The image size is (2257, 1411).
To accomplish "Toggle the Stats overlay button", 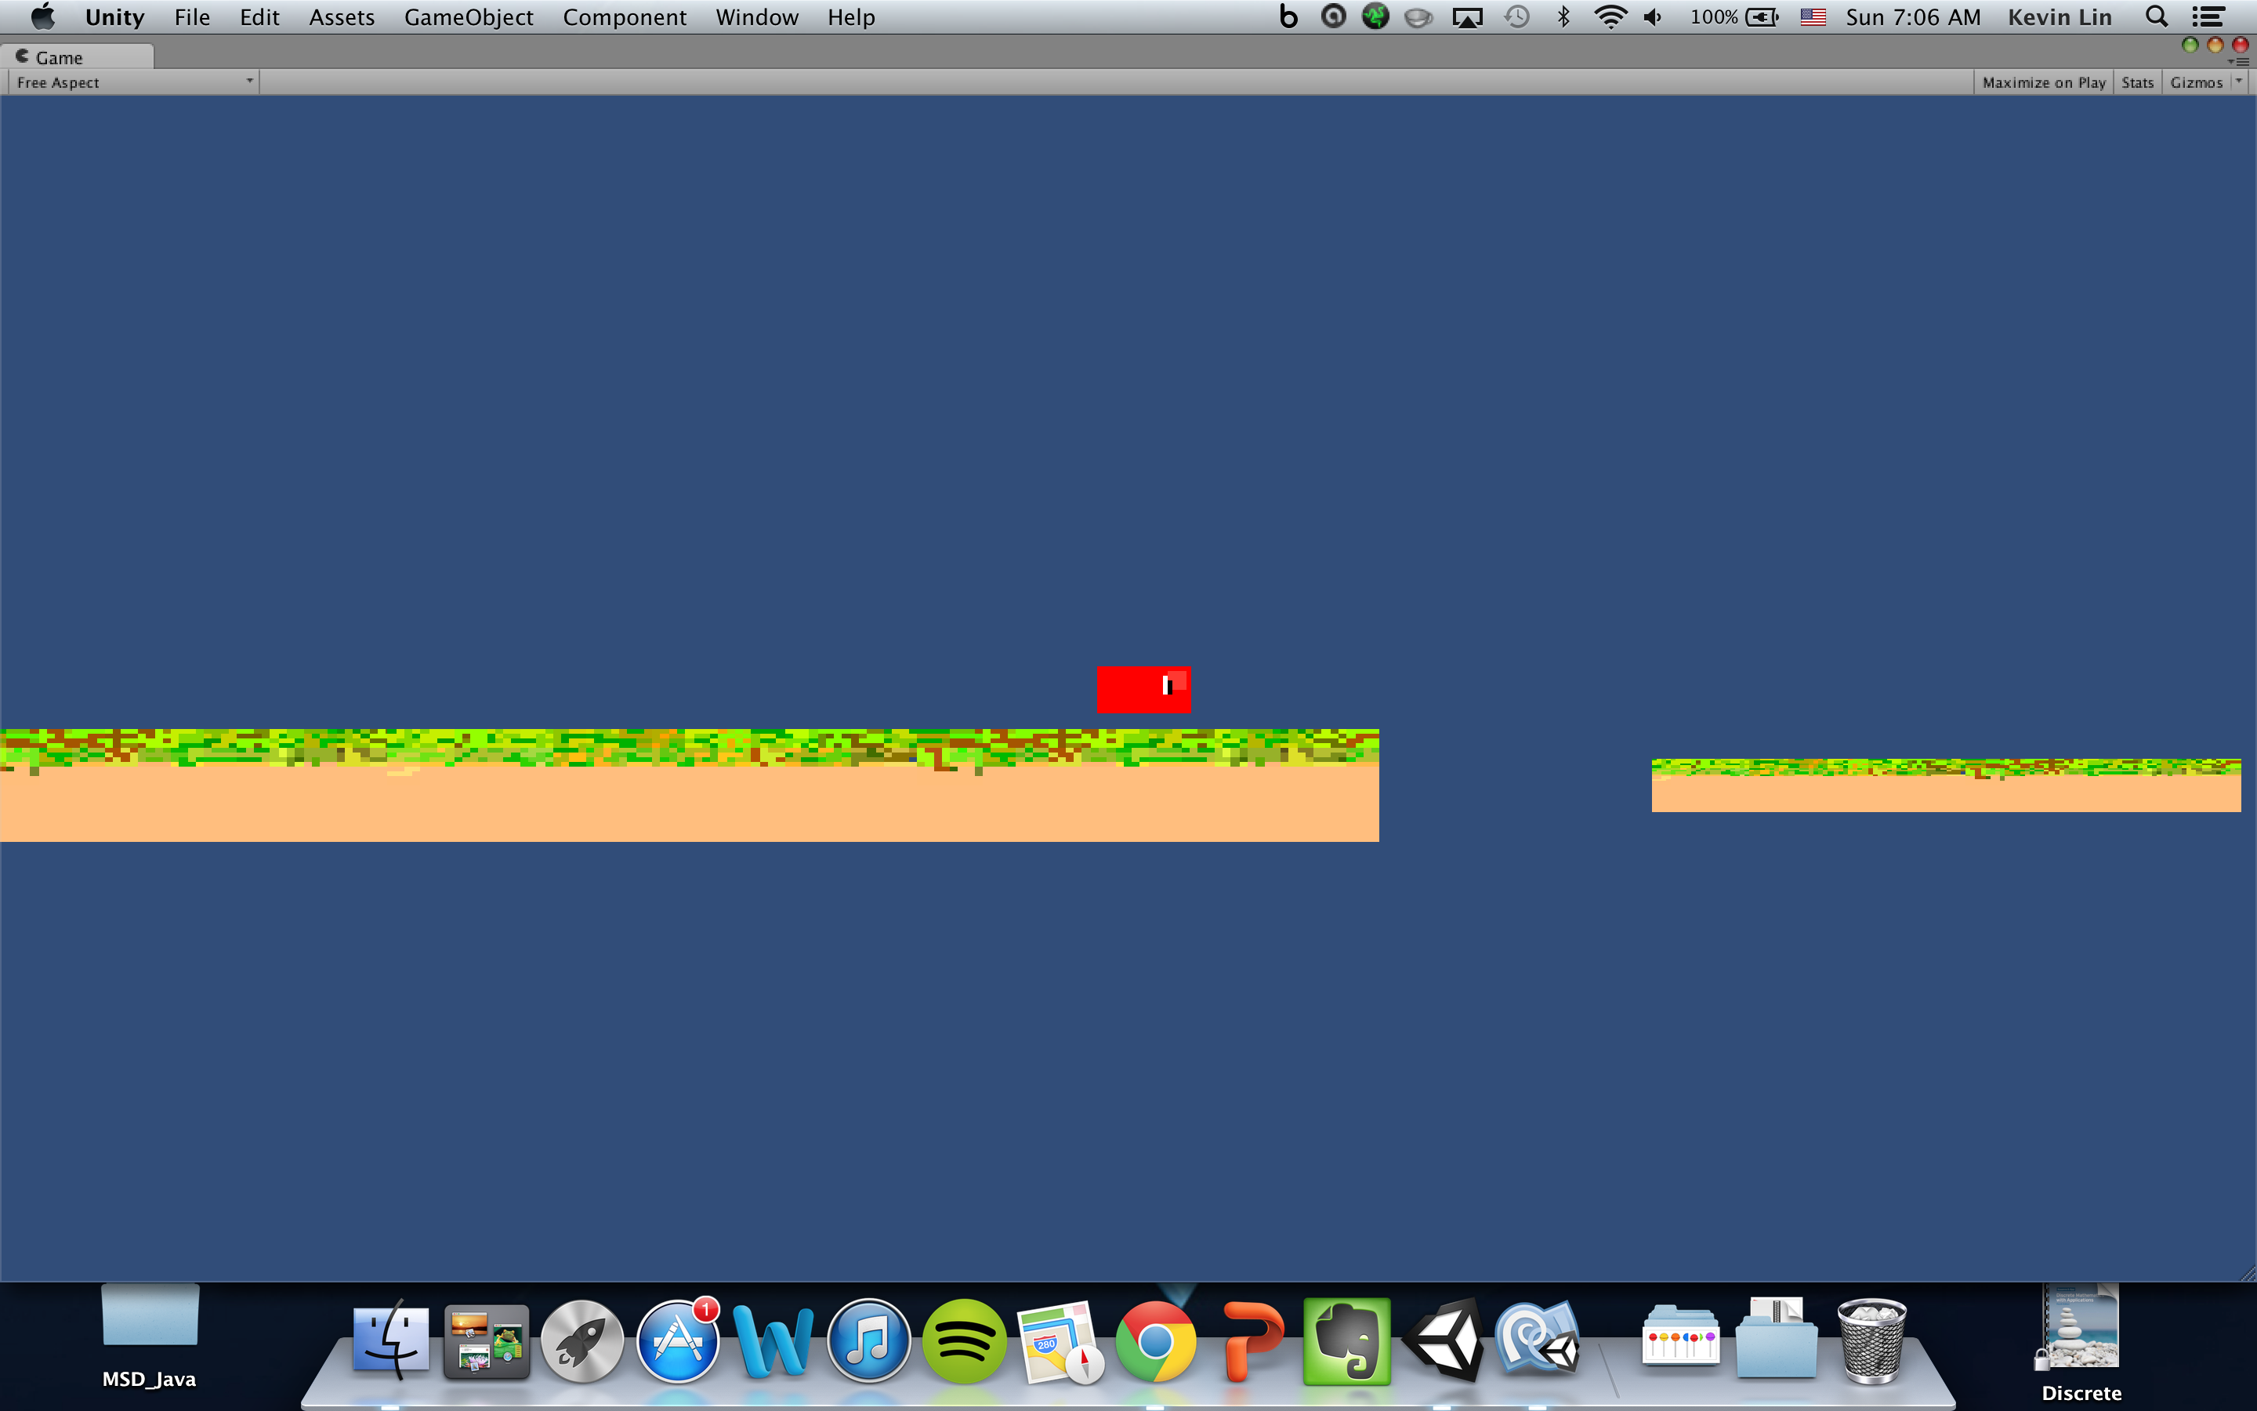I will pyautogui.click(x=2136, y=82).
